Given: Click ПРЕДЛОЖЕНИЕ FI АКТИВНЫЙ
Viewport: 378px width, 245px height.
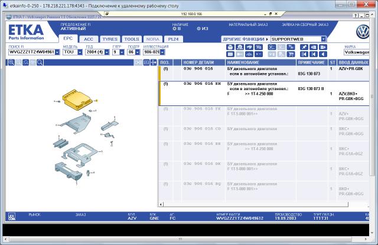Looking at the screenshot, I should point(76,27).
